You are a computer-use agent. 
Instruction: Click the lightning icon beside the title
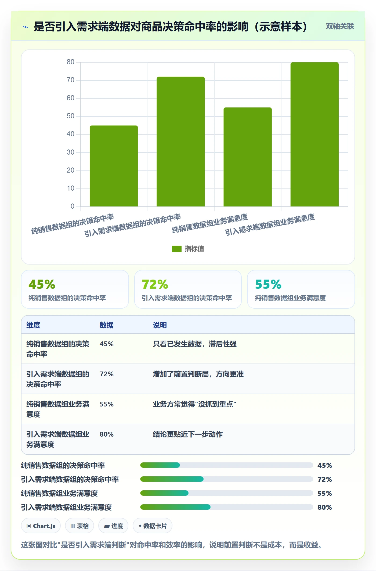pos(26,27)
